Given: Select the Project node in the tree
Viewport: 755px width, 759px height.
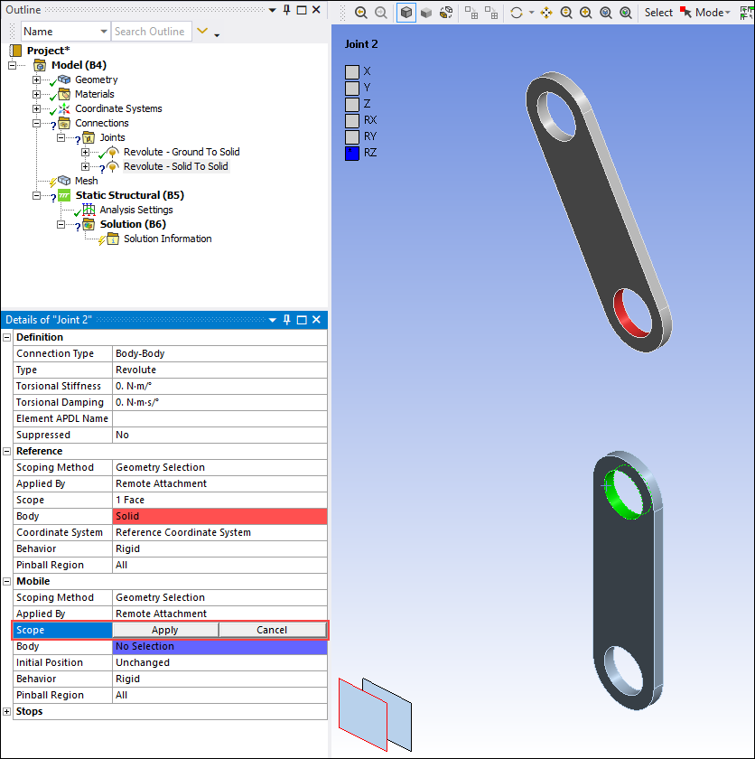Looking at the screenshot, I should pos(49,51).
